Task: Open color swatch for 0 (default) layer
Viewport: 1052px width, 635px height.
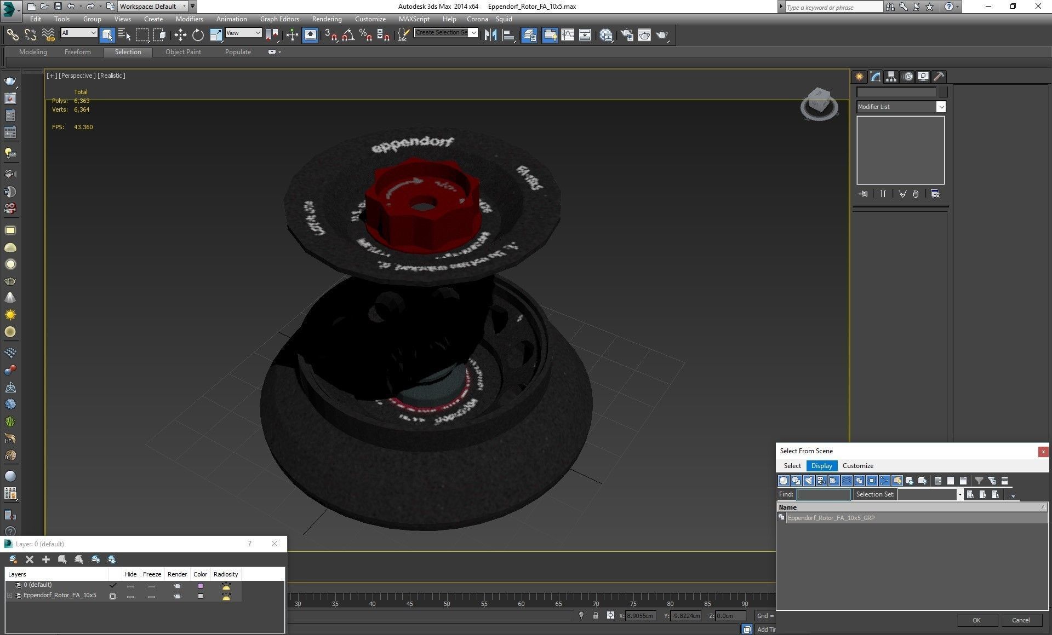Action: tap(201, 586)
